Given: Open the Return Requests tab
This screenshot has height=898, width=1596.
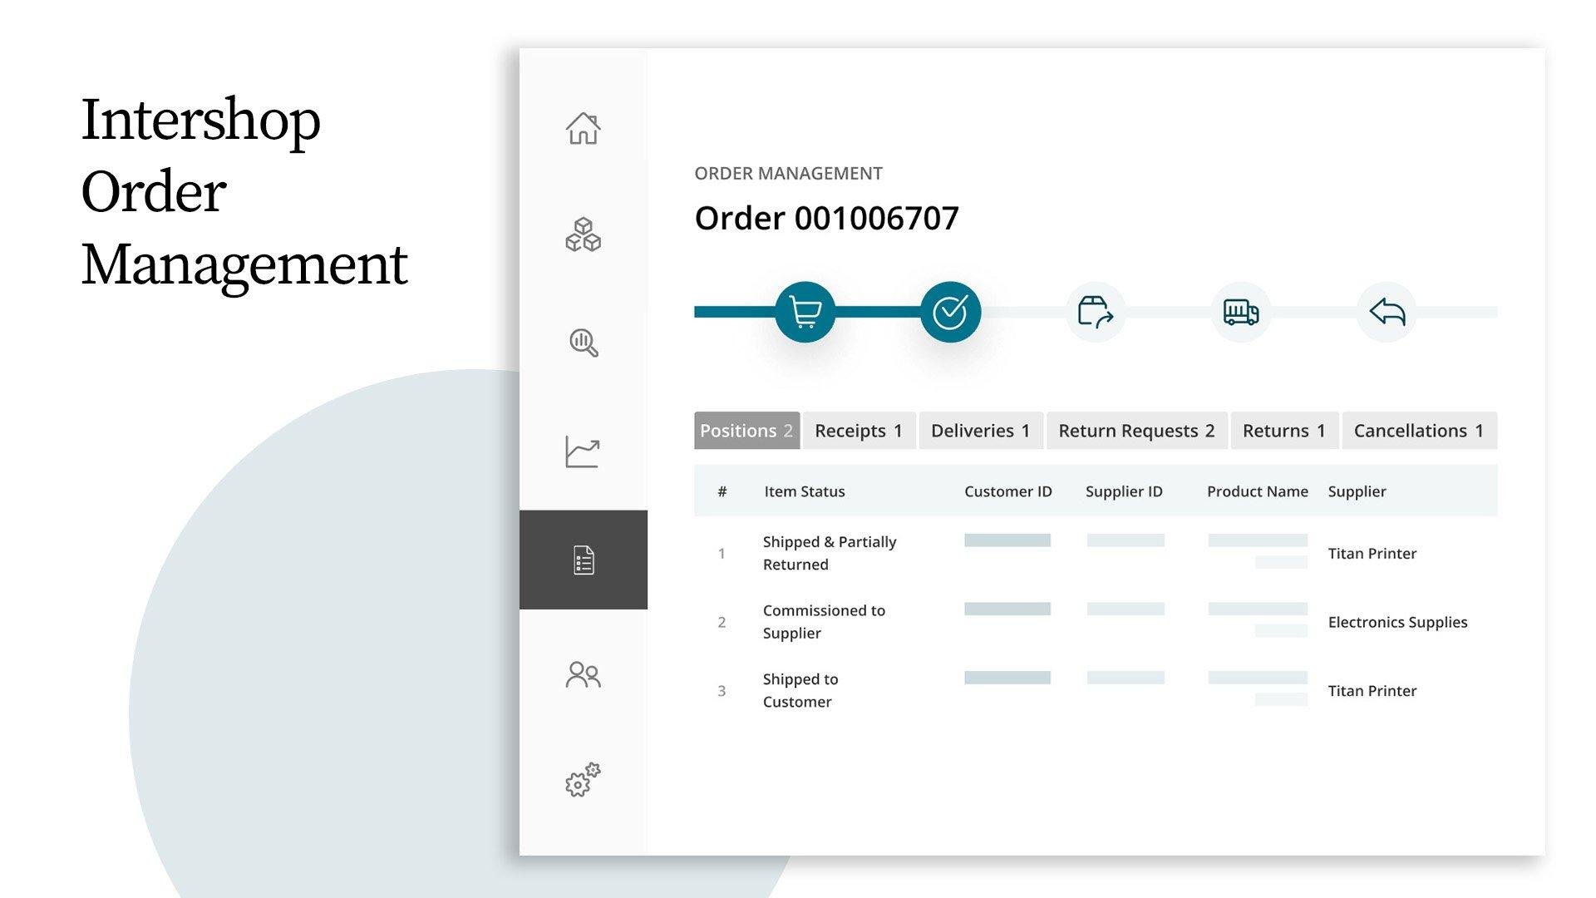Looking at the screenshot, I should pyautogui.click(x=1136, y=431).
